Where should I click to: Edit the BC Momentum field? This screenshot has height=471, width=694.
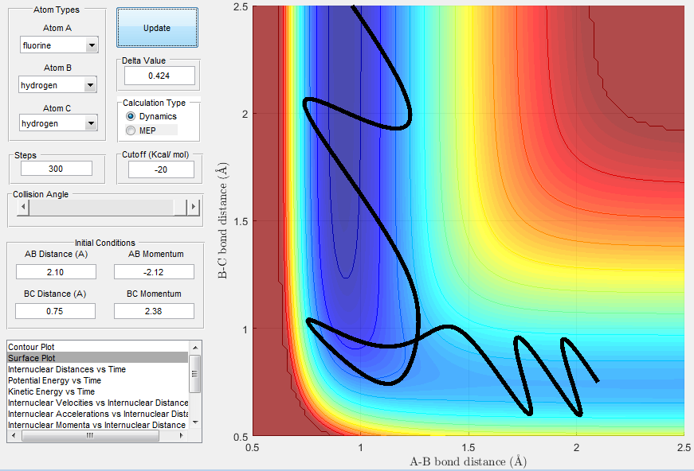click(154, 311)
